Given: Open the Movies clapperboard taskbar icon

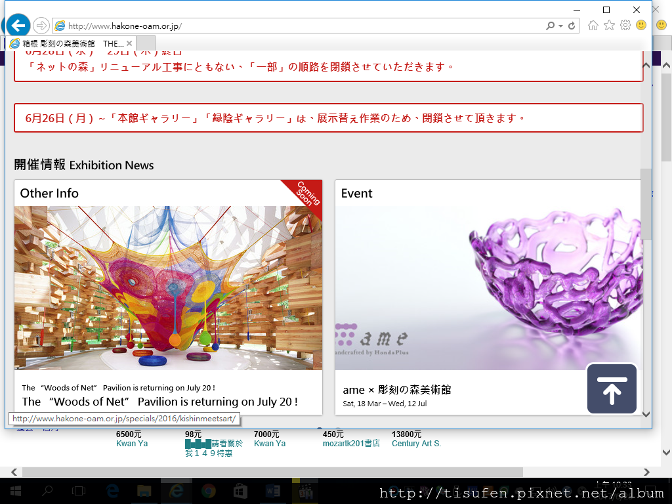Looking at the screenshot, I should 305,491.
